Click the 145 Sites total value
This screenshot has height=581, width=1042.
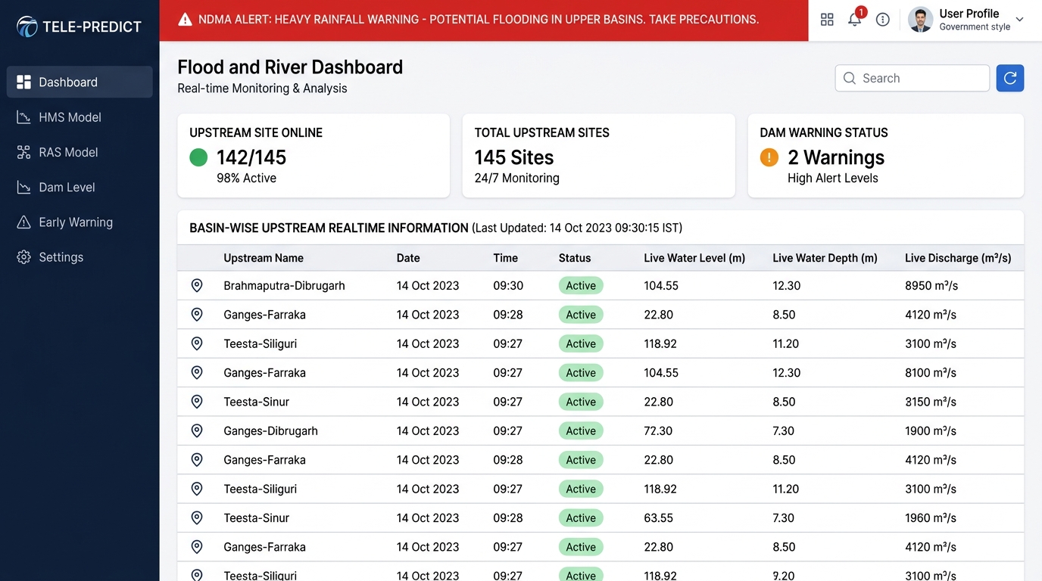[514, 157]
